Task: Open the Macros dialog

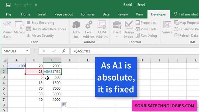Action: 19,27
